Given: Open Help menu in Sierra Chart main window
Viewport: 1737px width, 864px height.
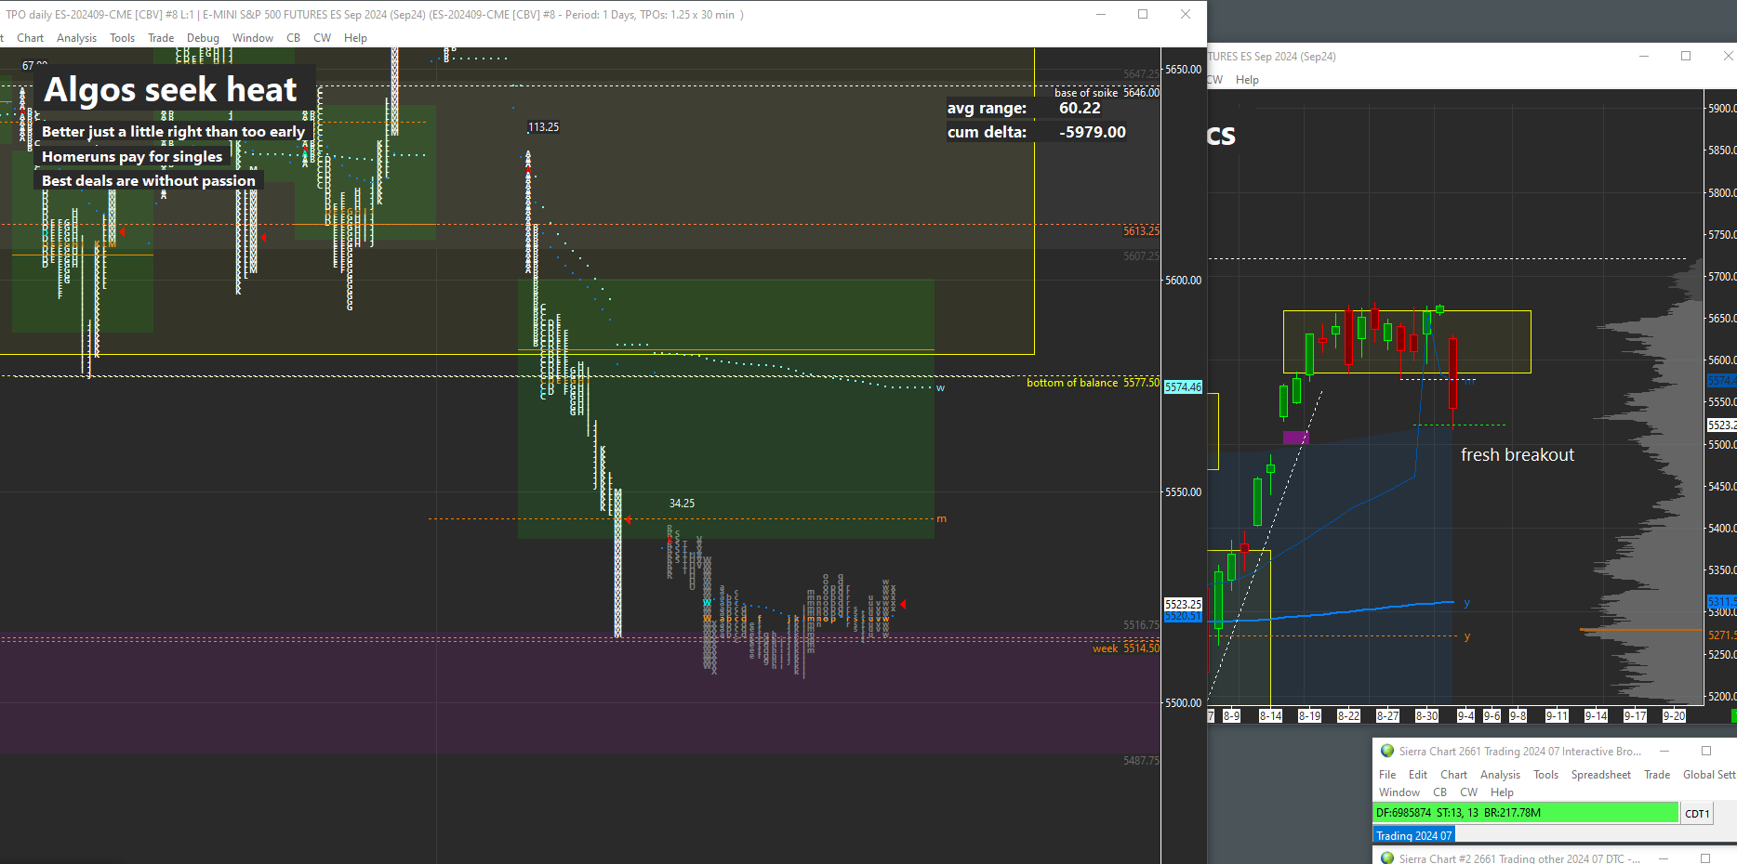Looking at the screenshot, I should pos(1502,792).
